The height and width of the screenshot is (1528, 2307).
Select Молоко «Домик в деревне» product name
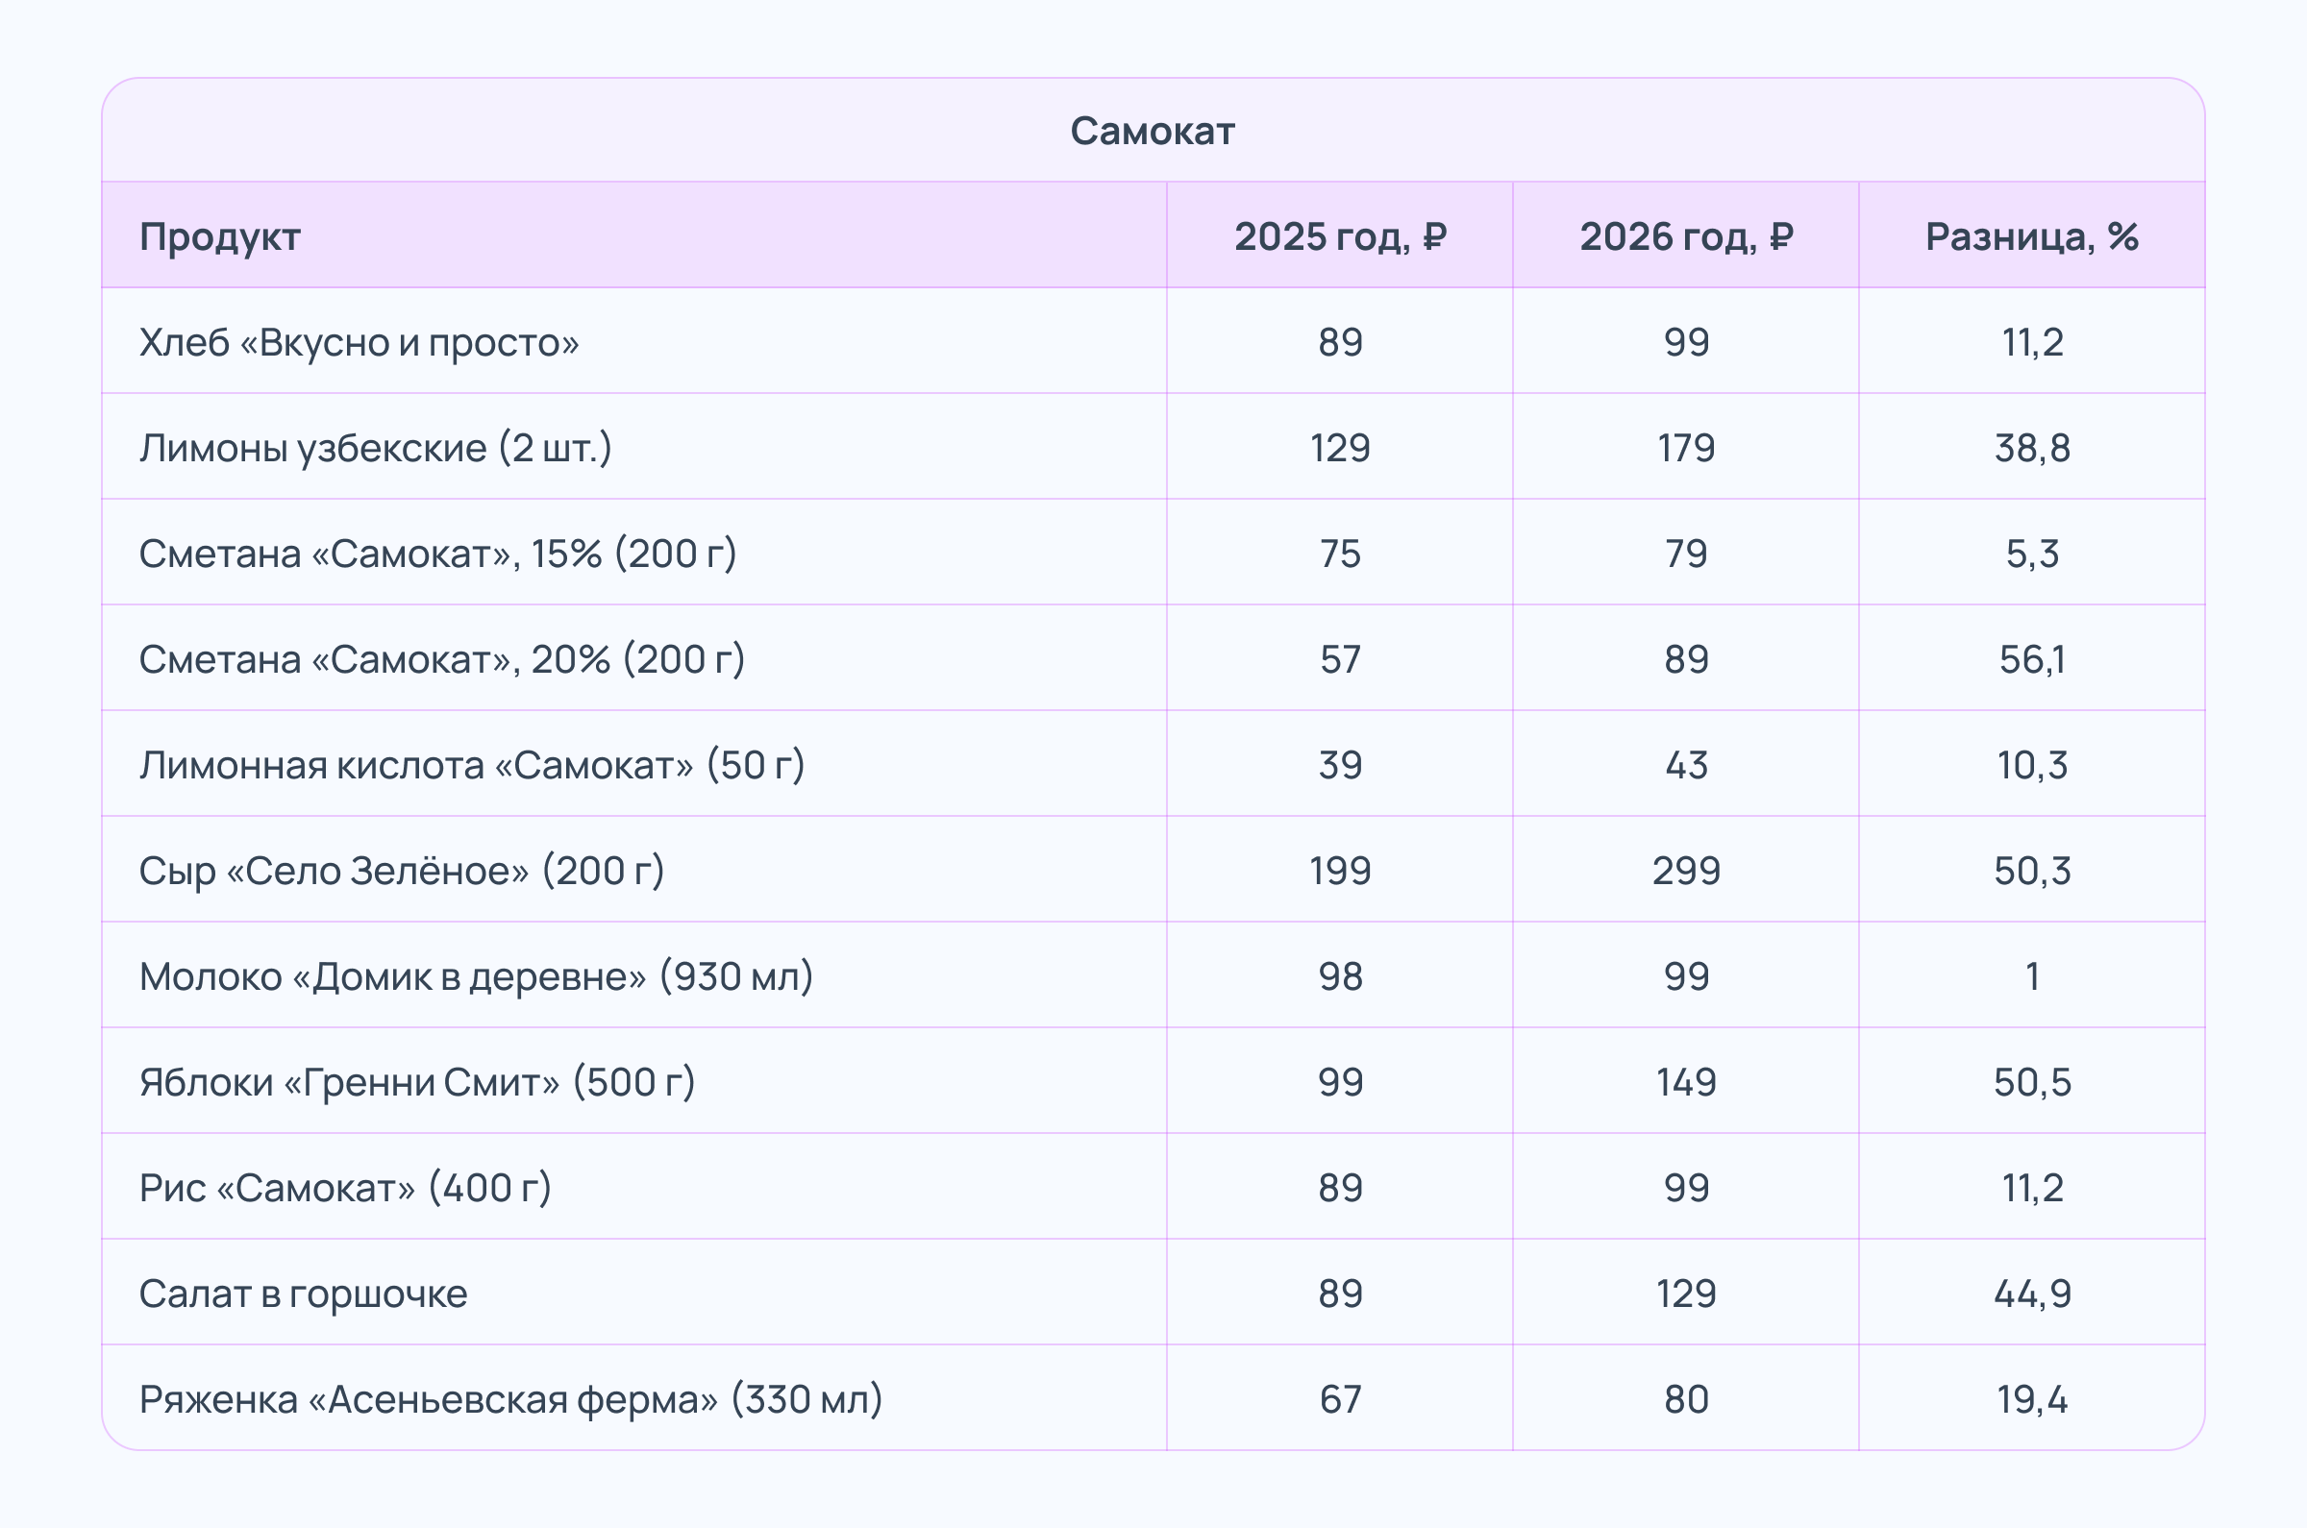coord(476,976)
